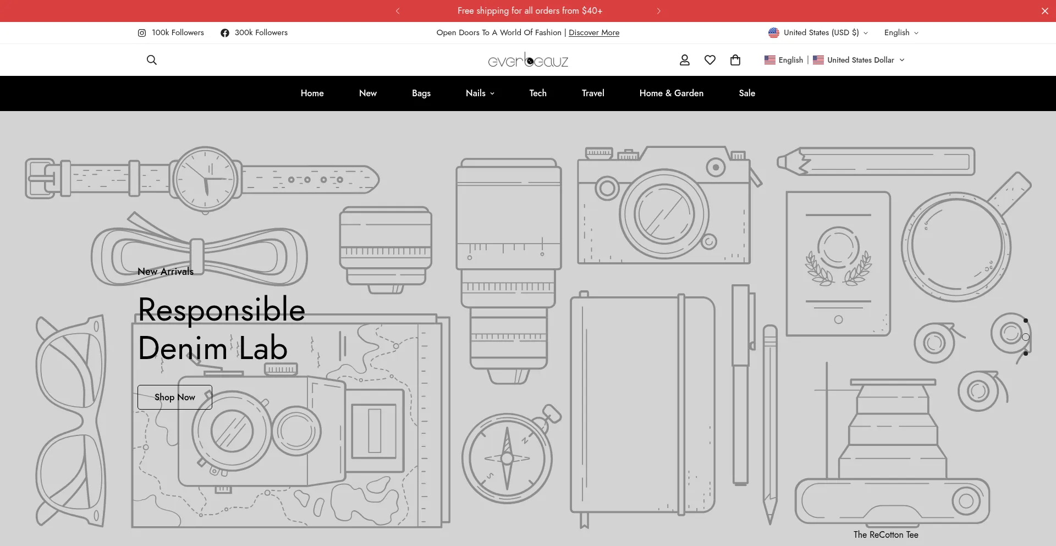Open the shopping bag cart icon

(735, 60)
